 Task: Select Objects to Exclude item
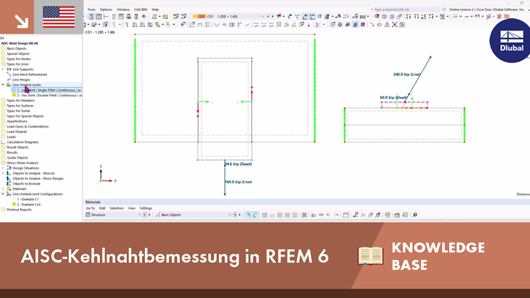point(26,184)
